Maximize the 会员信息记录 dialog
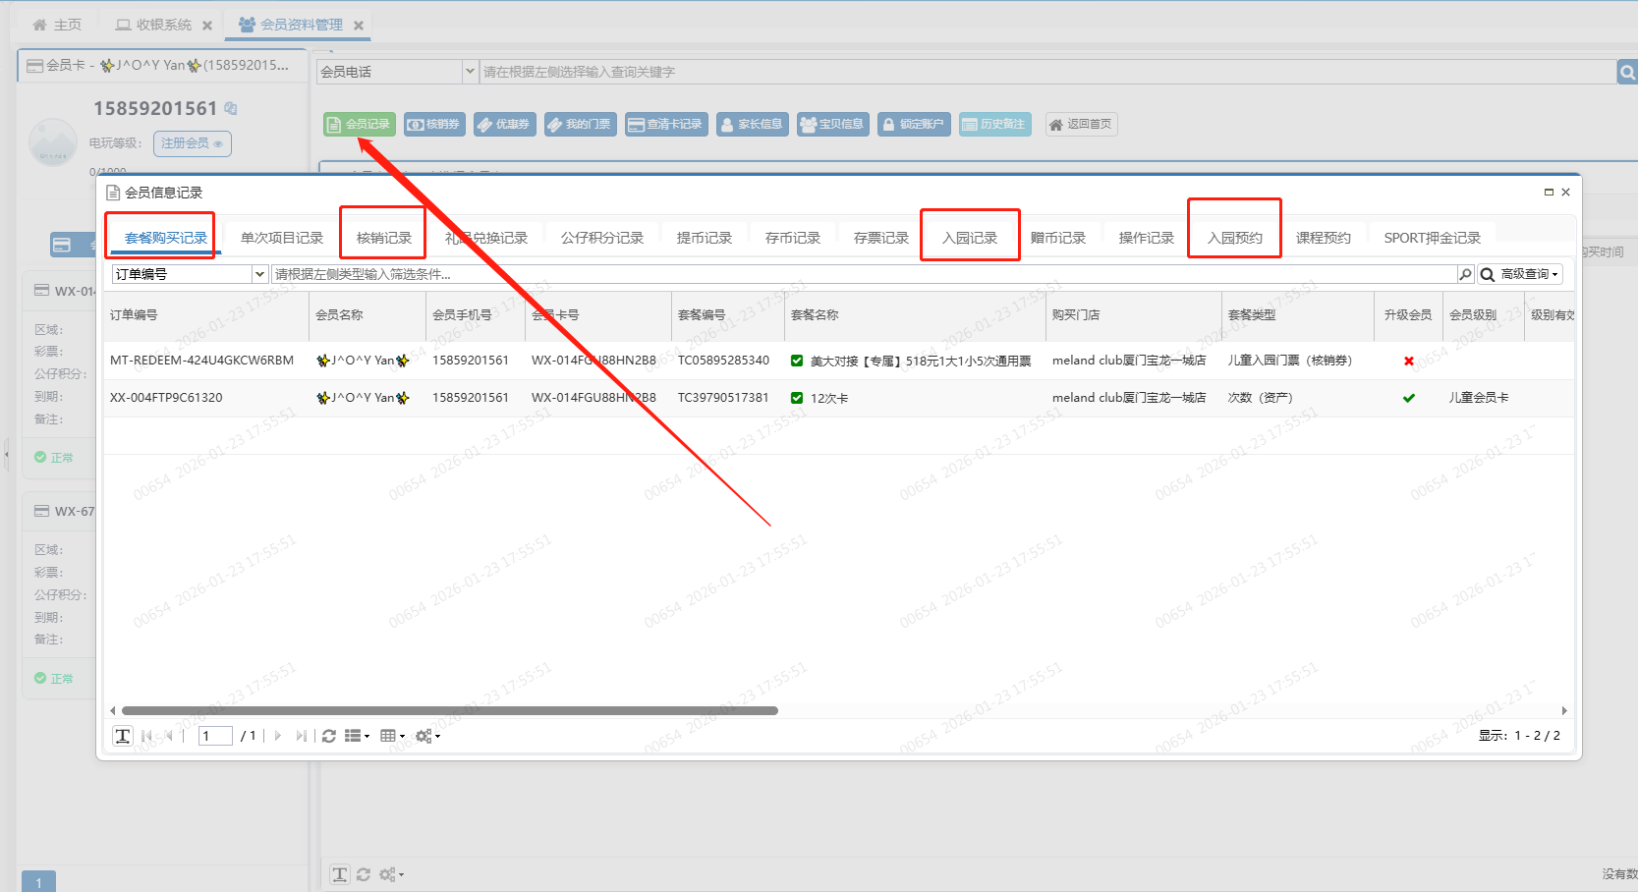Screen dimensions: 1638x892 tap(1549, 193)
